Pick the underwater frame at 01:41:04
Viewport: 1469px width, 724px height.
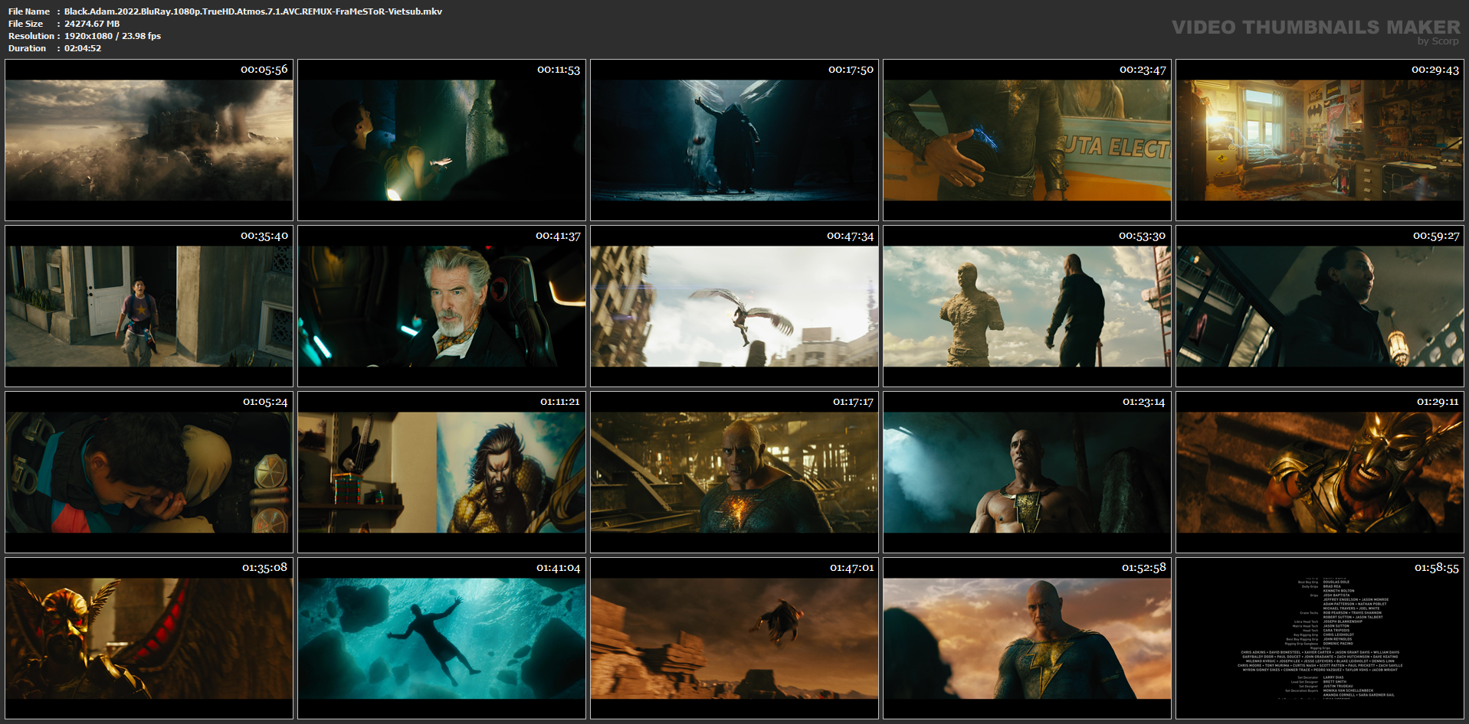point(441,638)
